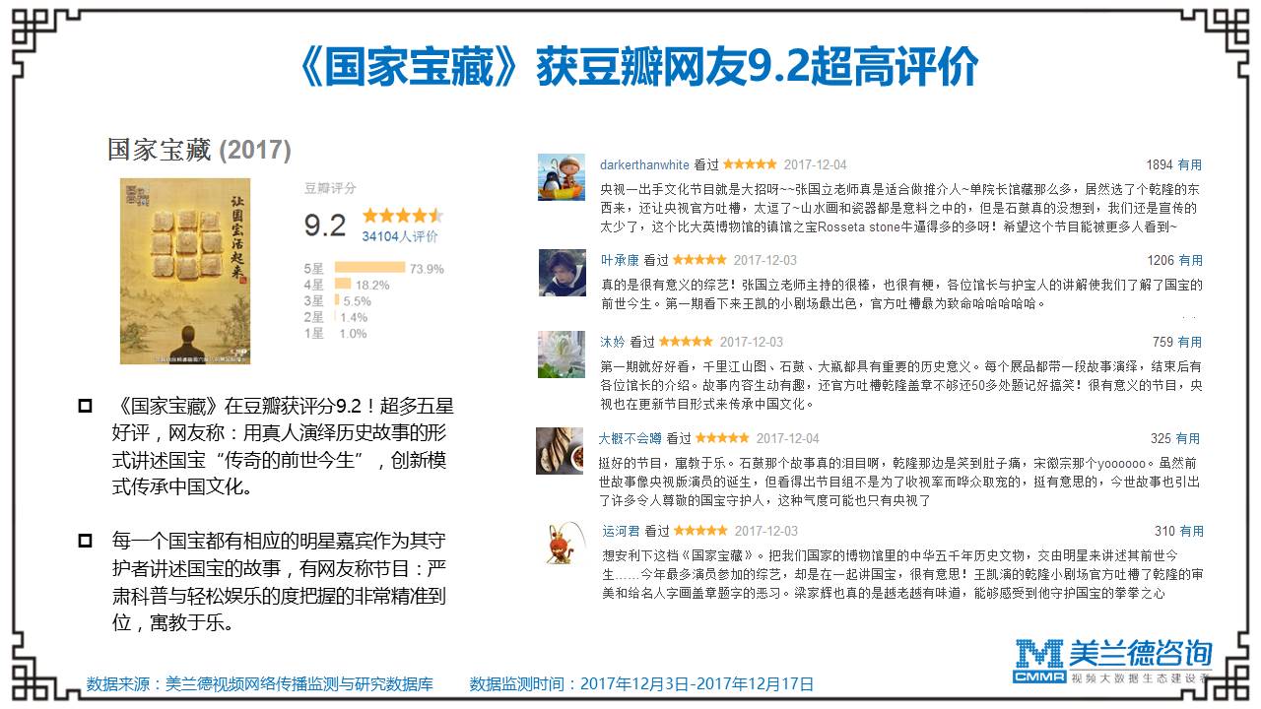The image size is (1261, 709).
Task: Click the 豆瓣评分 label
Action: pyautogui.click(x=329, y=188)
